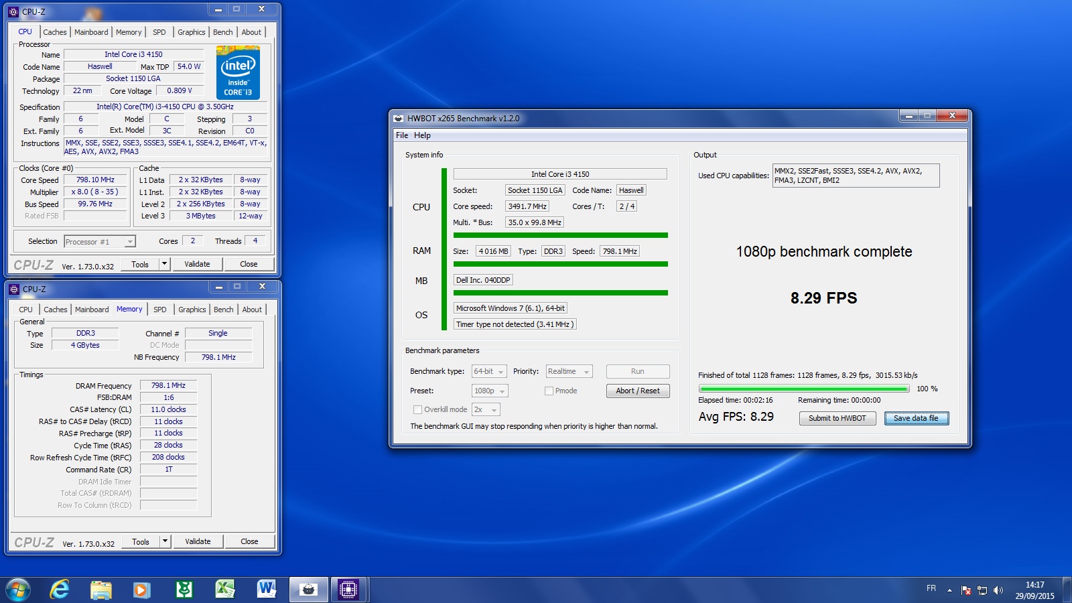Switch to Graphics tab in upper CPU-Z
Screen dimensions: 1072x603
[192, 32]
